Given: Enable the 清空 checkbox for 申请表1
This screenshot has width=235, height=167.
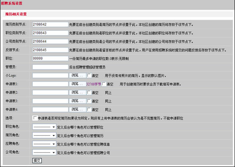Looking at the screenshot, I should tap(104, 84).
